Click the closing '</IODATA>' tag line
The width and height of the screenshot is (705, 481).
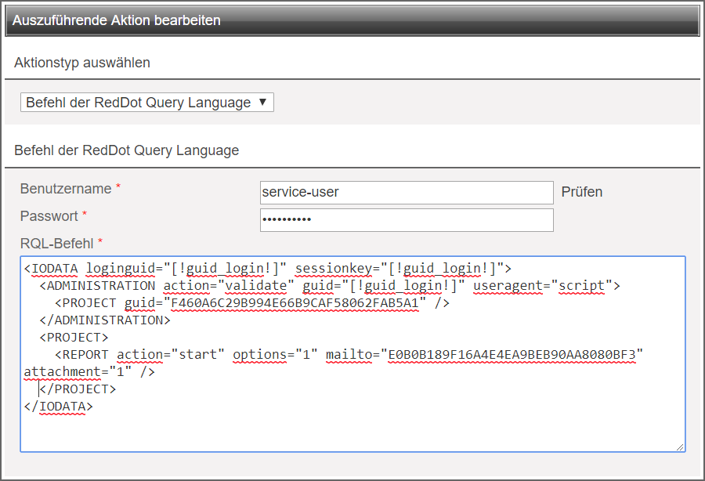coord(59,407)
